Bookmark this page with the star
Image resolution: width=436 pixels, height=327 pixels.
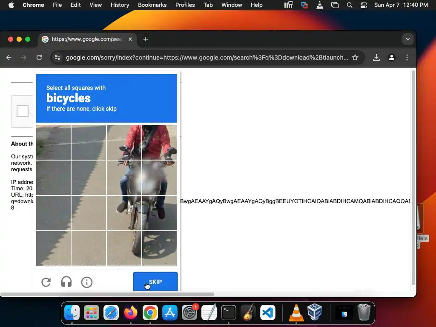[355, 57]
